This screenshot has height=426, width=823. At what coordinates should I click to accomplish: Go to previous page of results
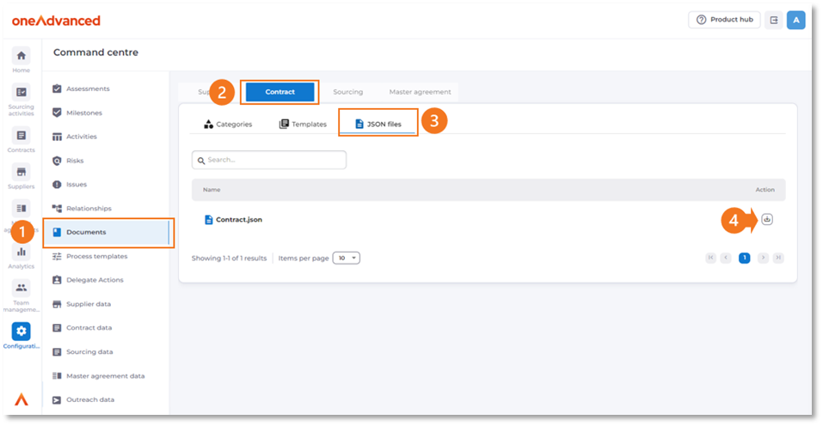click(x=726, y=258)
